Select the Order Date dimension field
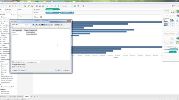Image resolution: width=179 pixels, height=100 pixels. pos(6,25)
